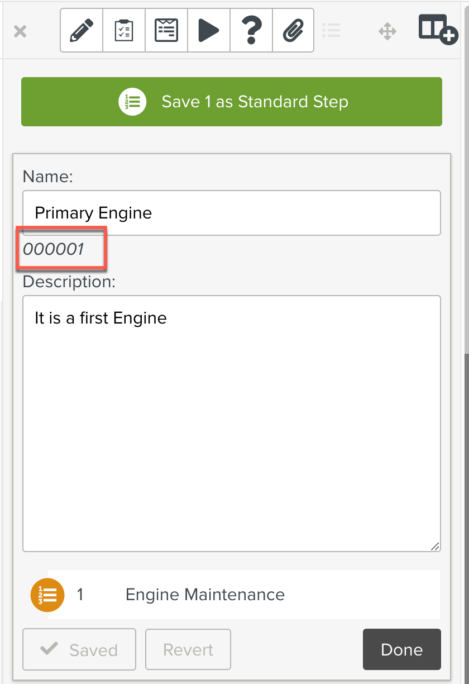Click the orange numbered-list step icon
Viewport: 469px width, 684px height.
[x=47, y=595]
